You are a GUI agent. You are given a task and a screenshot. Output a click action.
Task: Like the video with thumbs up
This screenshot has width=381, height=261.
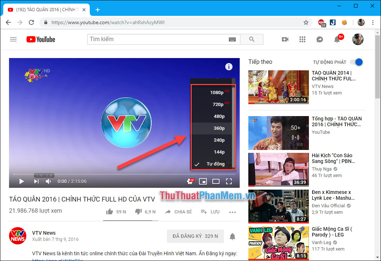[109, 212]
